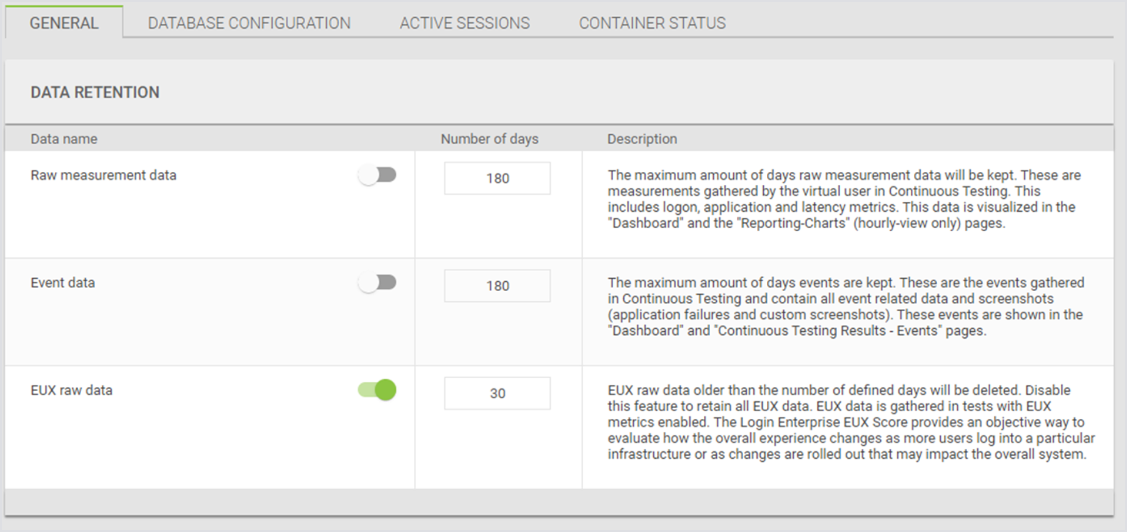Turn on the Event data toggle
This screenshot has width=1127, height=532.
point(377,283)
